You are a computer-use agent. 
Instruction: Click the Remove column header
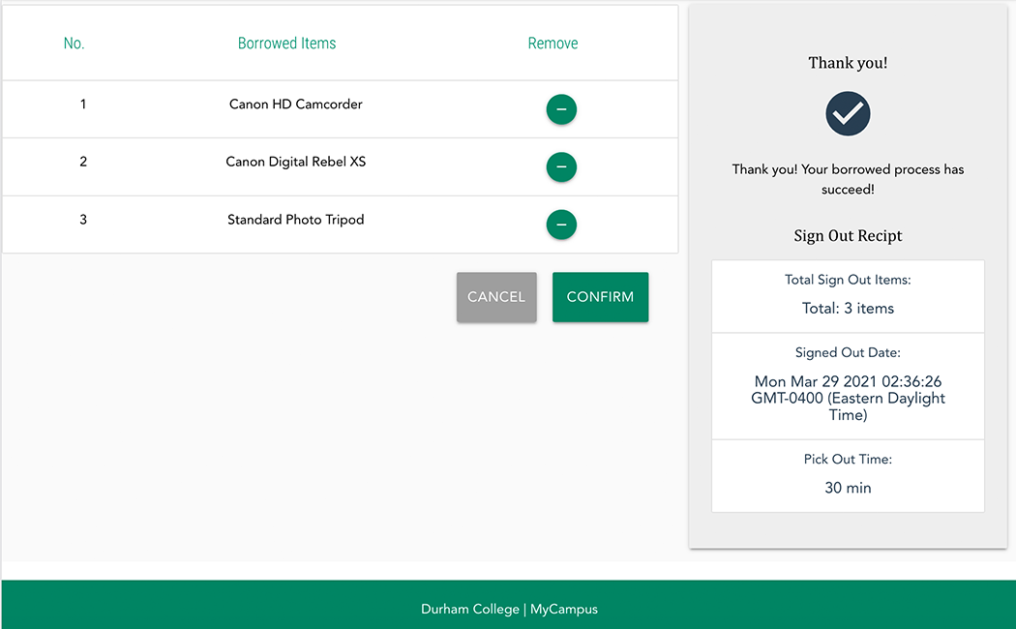pos(552,43)
